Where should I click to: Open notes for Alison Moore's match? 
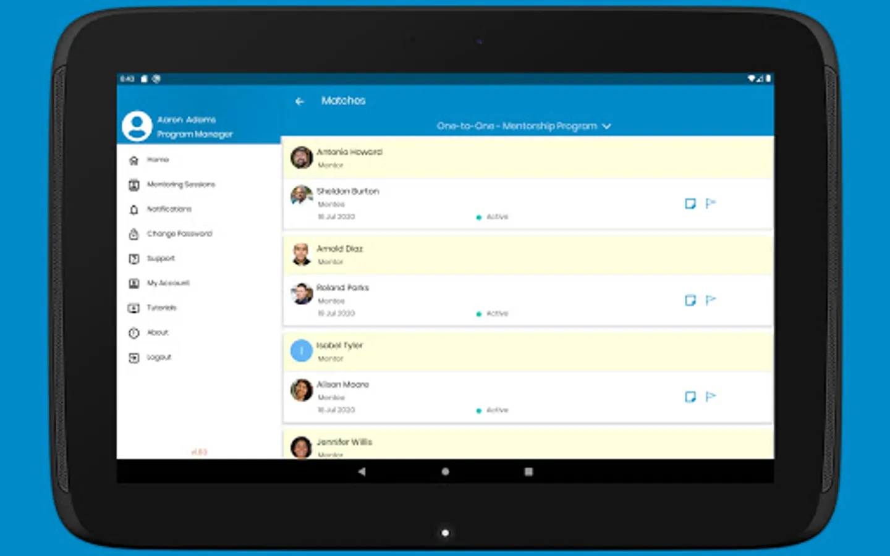(x=690, y=397)
